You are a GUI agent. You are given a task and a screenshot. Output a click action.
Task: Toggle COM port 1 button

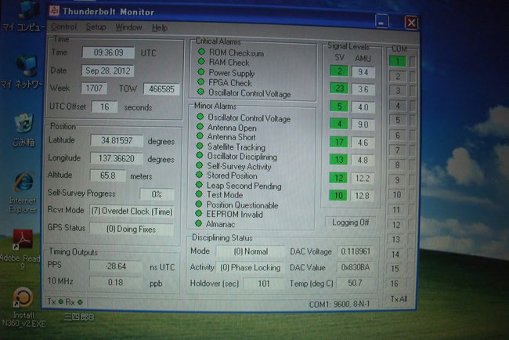click(x=399, y=61)
